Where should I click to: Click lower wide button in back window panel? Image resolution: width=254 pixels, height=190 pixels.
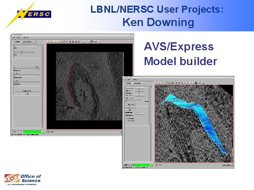[x=27, y=94]
